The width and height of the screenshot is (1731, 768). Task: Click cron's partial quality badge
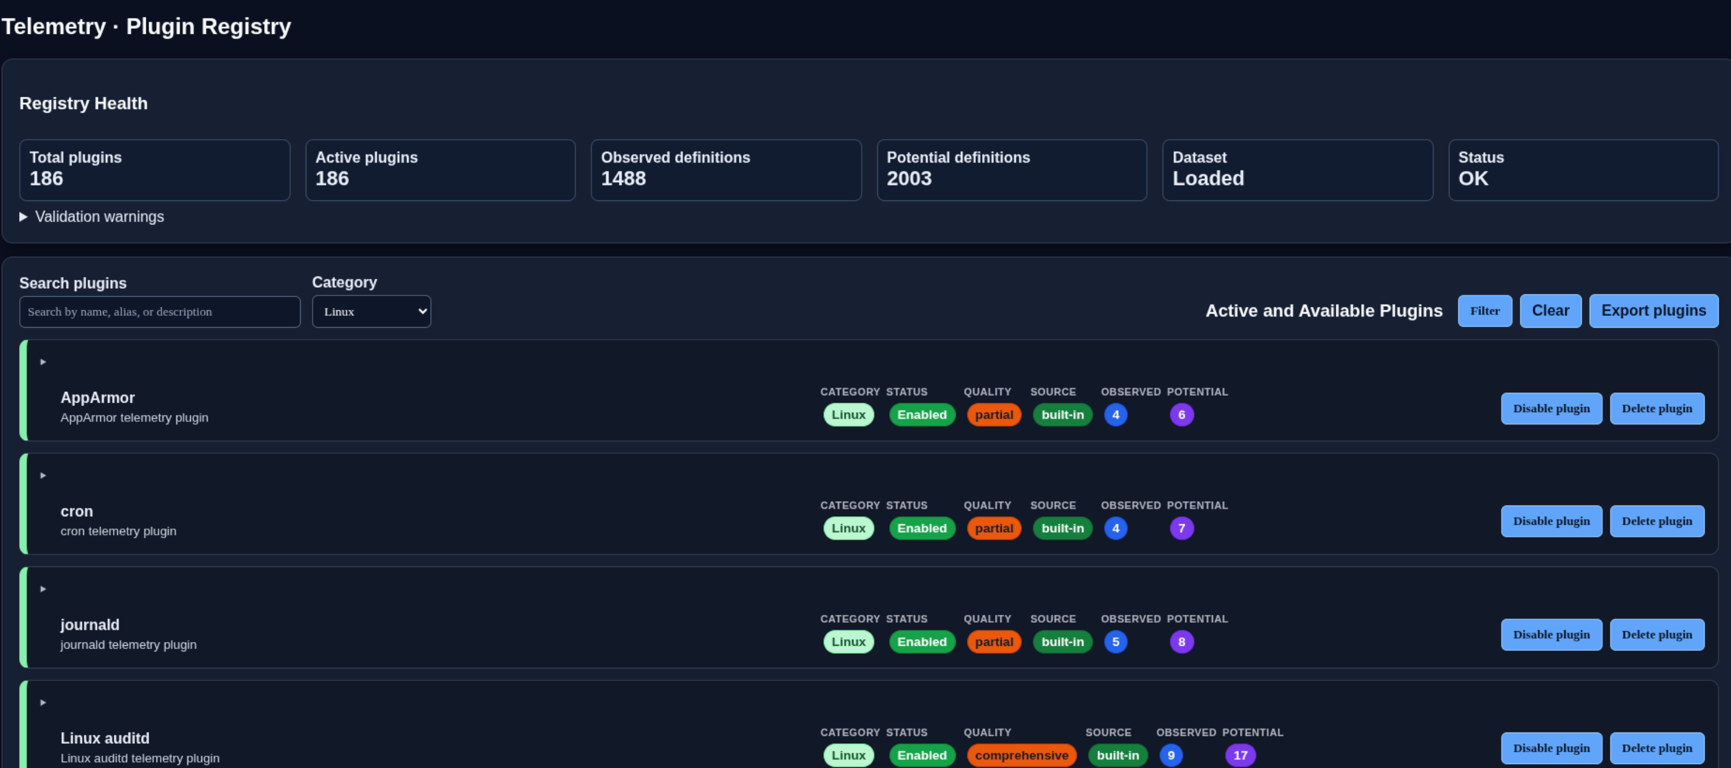tap(993, 528)
